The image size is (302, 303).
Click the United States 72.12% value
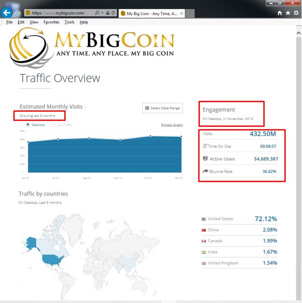click(266, 219)
